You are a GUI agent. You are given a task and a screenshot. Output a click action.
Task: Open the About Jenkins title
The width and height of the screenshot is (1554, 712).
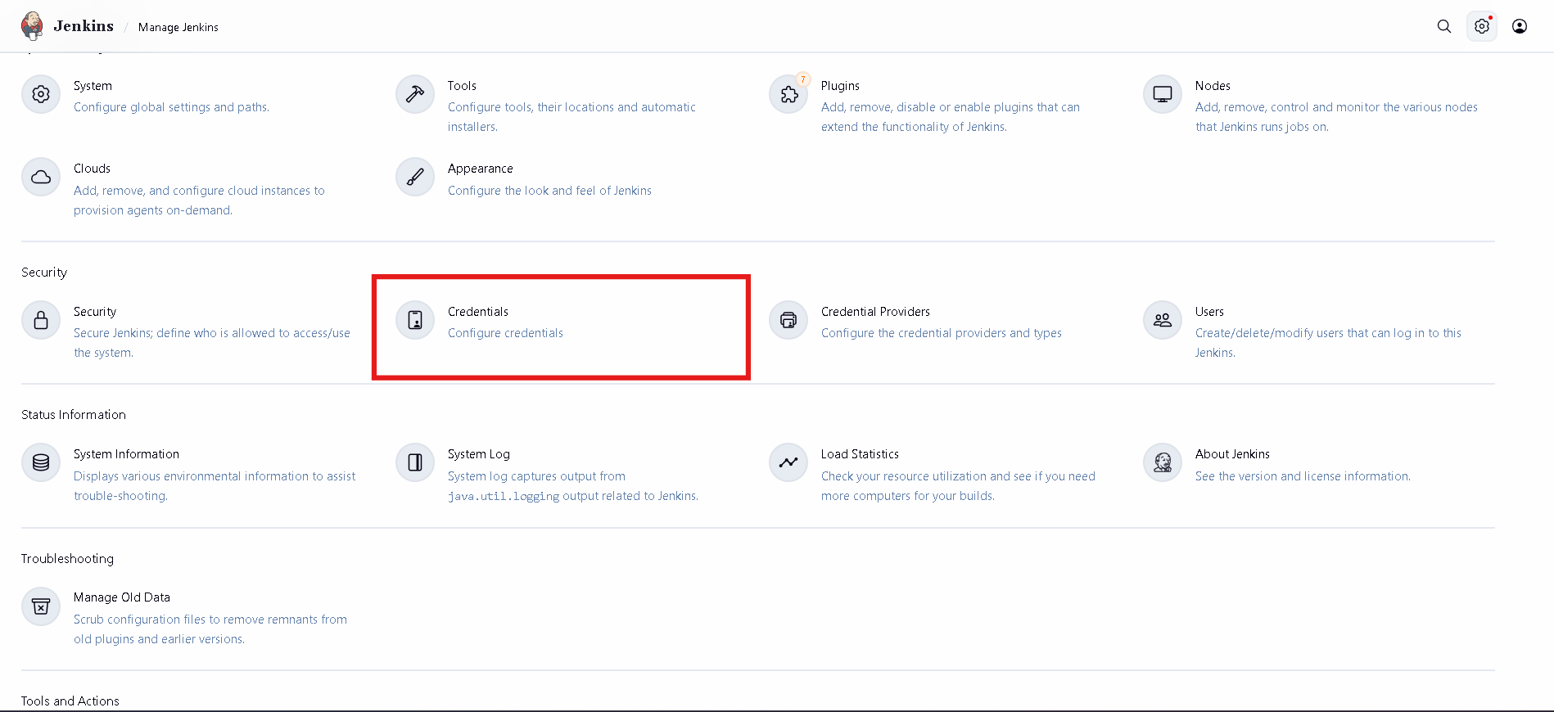(x=1232, y=454)
